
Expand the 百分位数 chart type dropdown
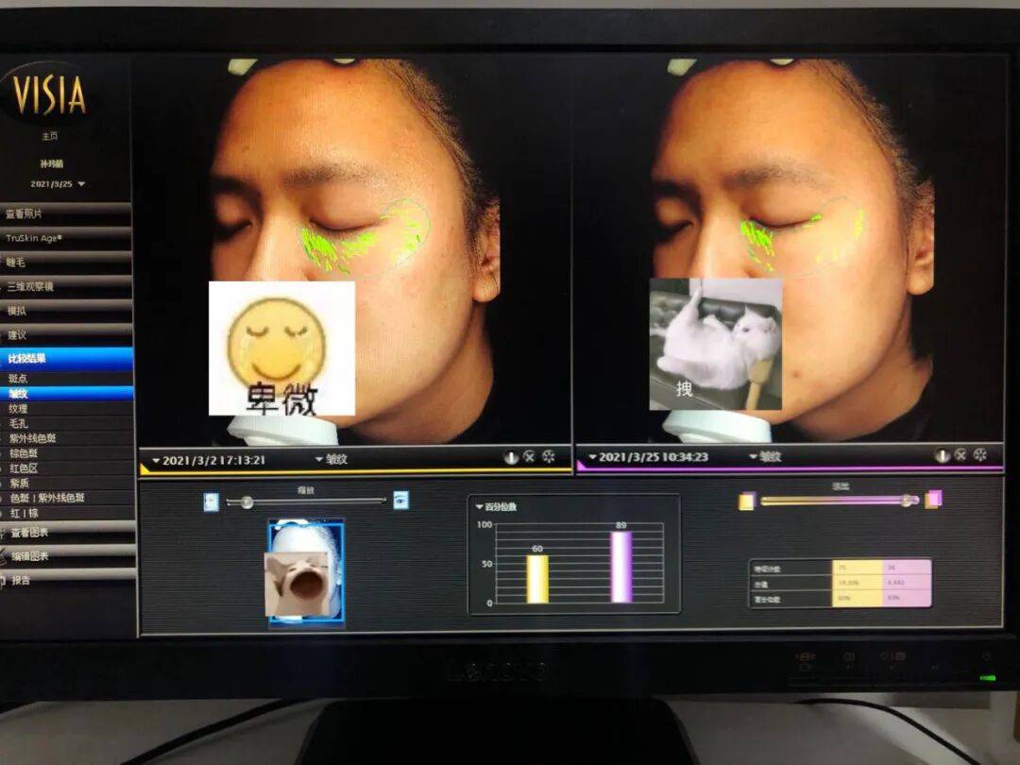coord(496,507)
